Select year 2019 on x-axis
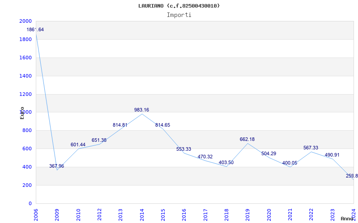 click(x=248, y=215)
